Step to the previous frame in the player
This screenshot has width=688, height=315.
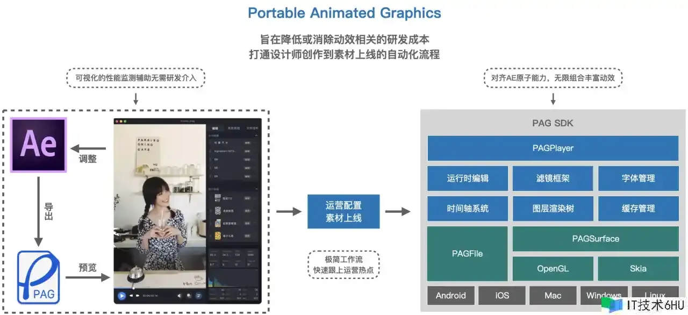click(x=131, y=295)
